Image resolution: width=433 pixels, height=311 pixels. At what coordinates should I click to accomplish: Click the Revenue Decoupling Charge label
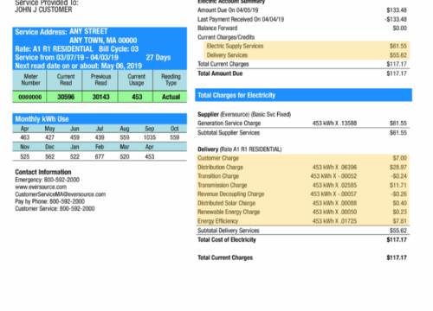click(x=230, y=194)
